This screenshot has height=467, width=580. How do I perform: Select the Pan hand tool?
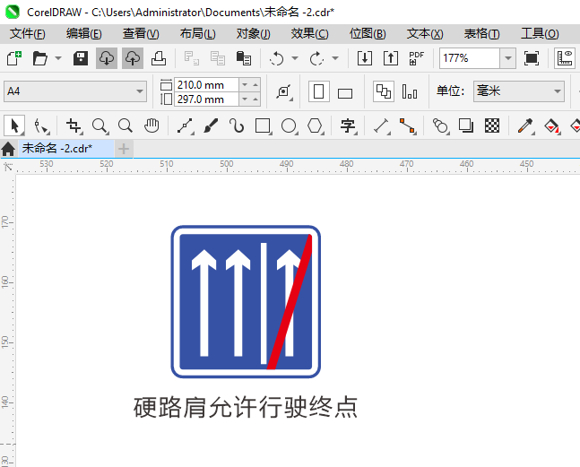click(151, 125)
